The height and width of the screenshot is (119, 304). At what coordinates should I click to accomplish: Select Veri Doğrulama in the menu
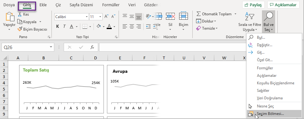coord(274,98)
